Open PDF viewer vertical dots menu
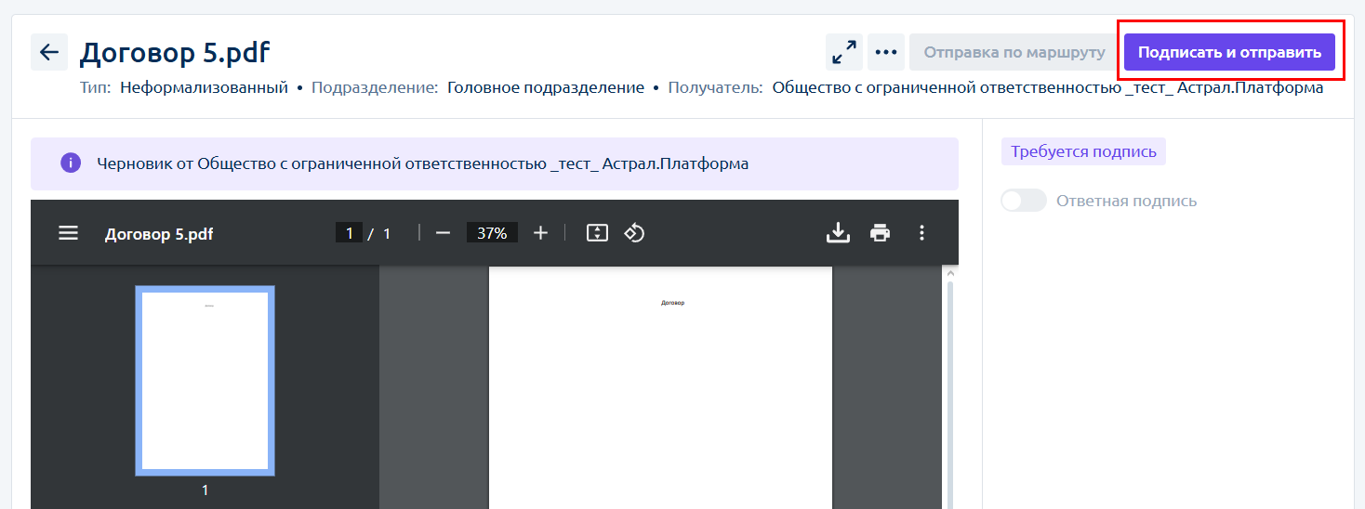This screenshot has width=1365, height=509. point(921,233)
